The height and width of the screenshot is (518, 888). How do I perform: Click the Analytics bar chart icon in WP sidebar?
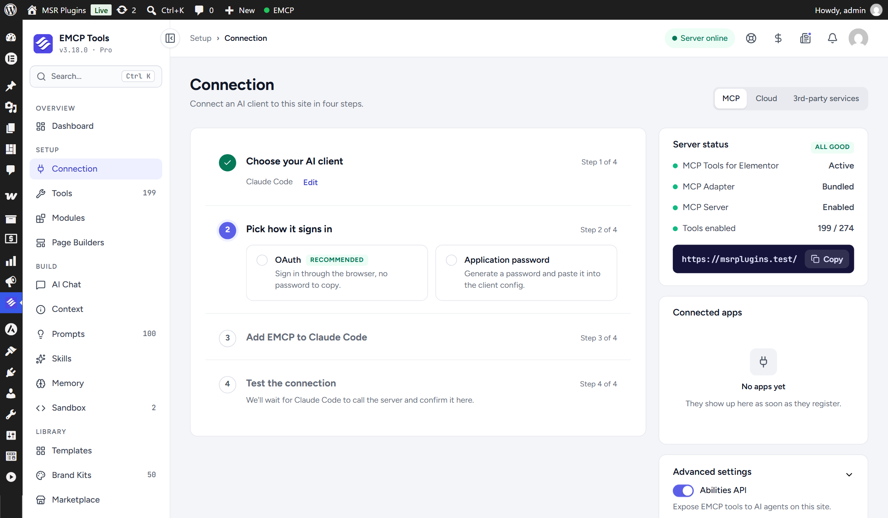pos(11,261)
